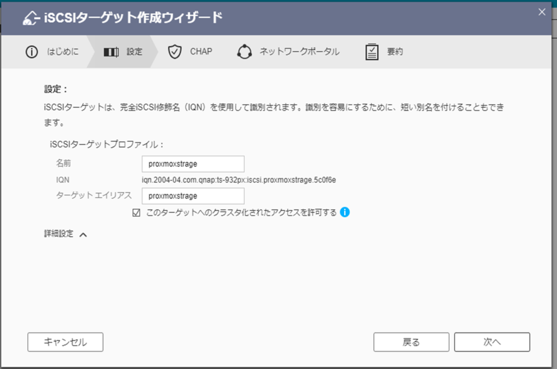
Task: Click the ネットワークポータル network icon
Action: click(245, 52)
